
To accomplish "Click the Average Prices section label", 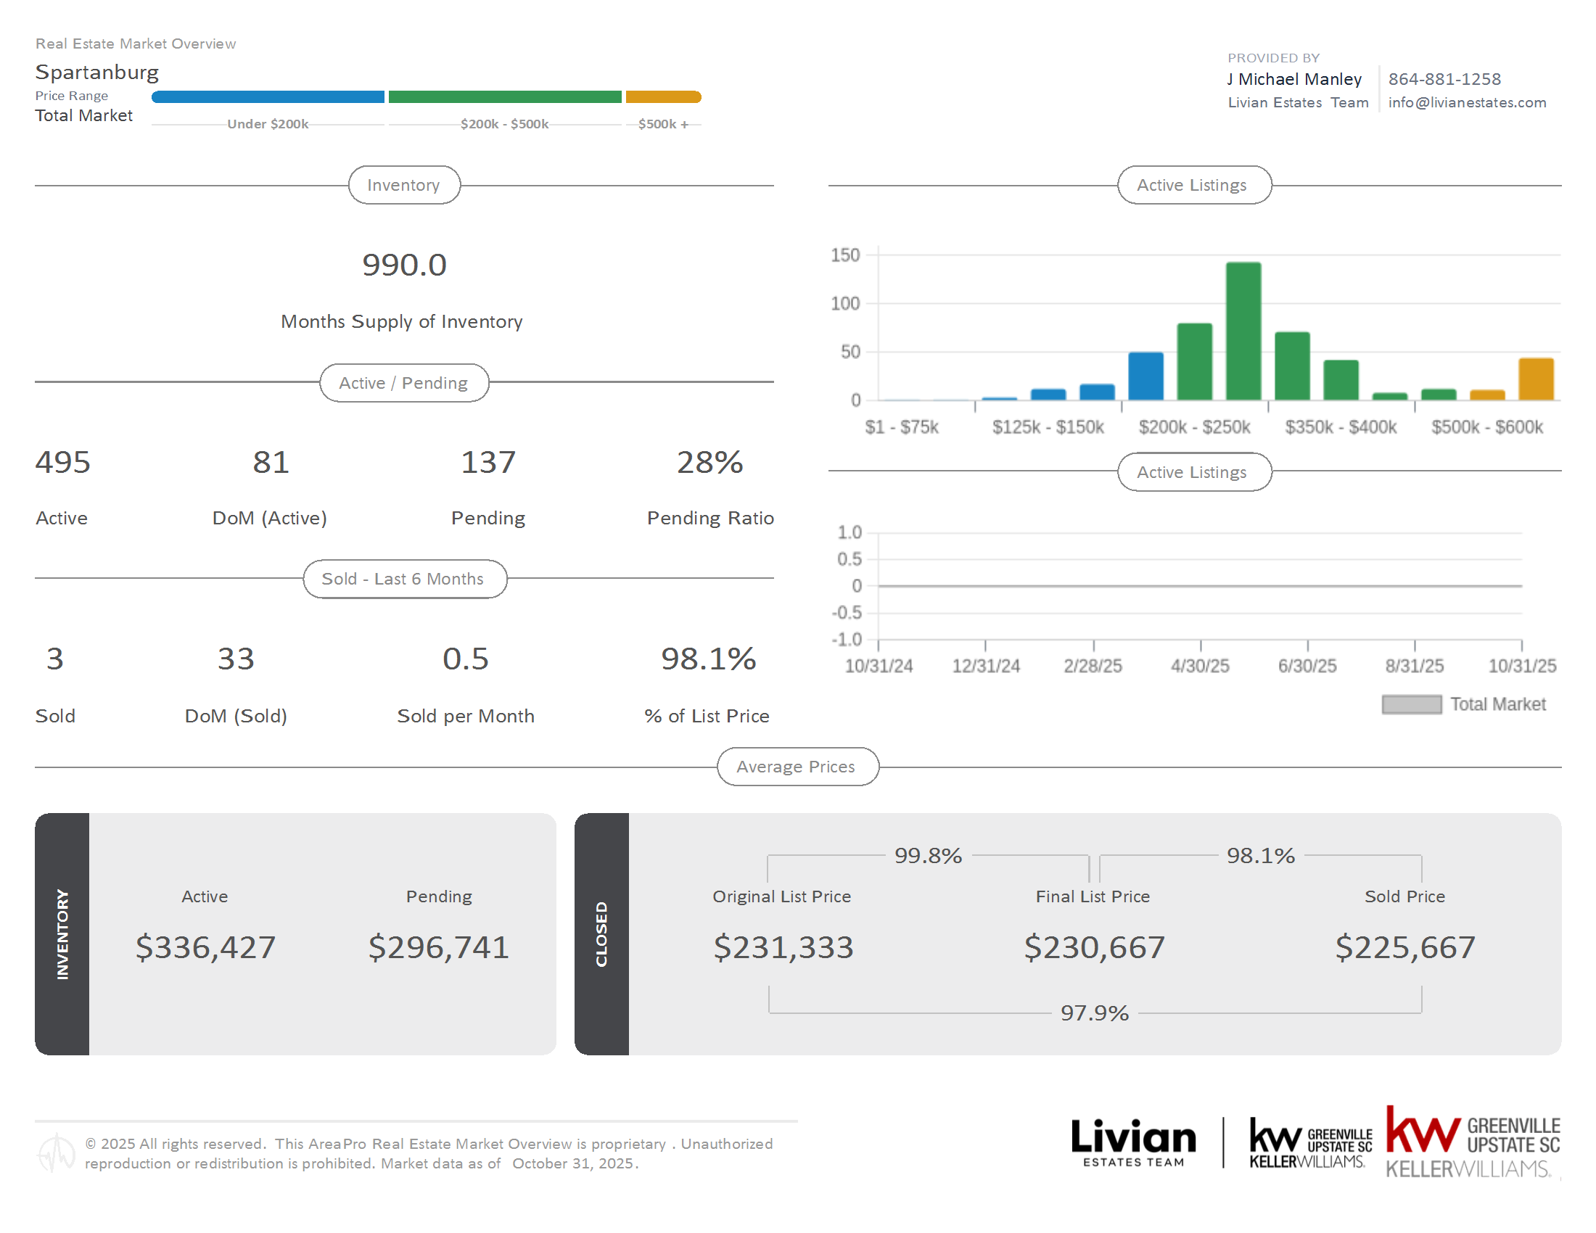I will (797, 767).
